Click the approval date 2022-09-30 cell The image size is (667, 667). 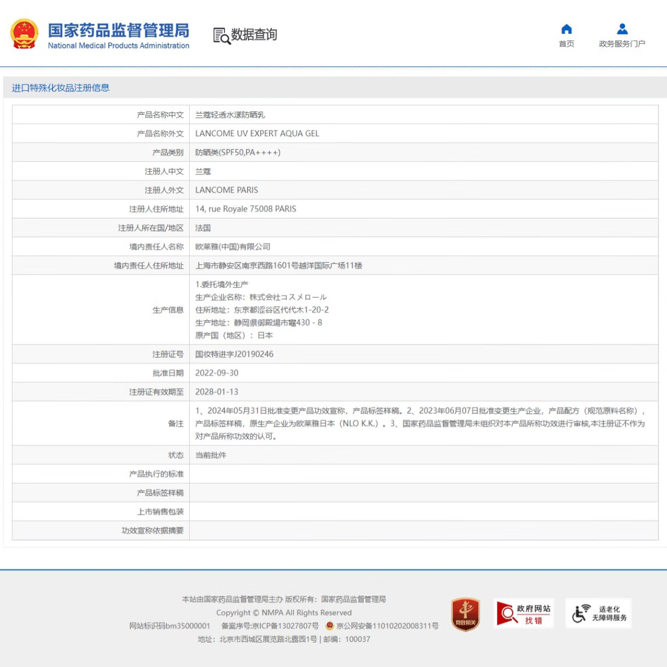(217, 373)
